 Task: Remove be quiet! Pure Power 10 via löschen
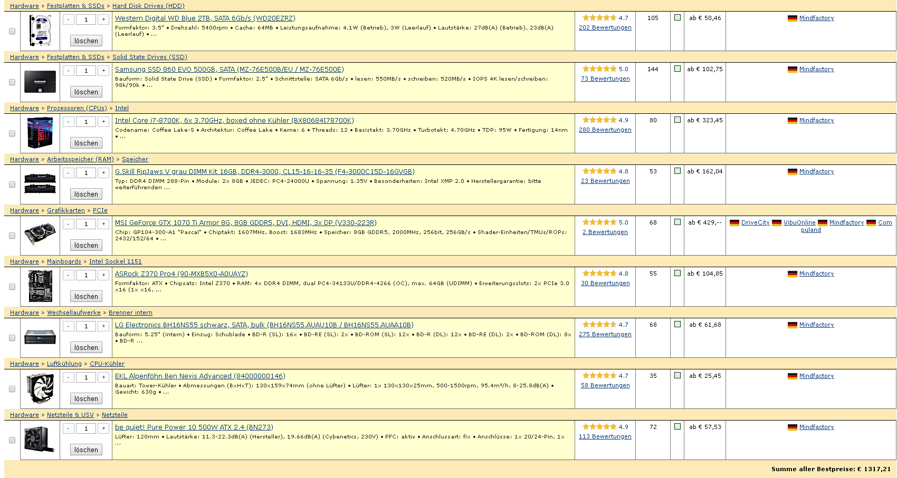pos(86,450)
